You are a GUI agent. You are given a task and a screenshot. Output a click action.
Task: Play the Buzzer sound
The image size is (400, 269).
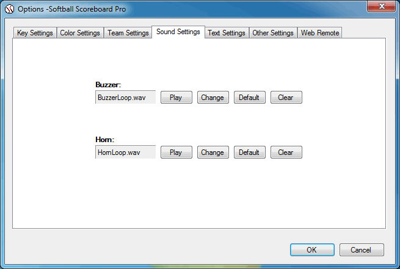tap(176, 98)
